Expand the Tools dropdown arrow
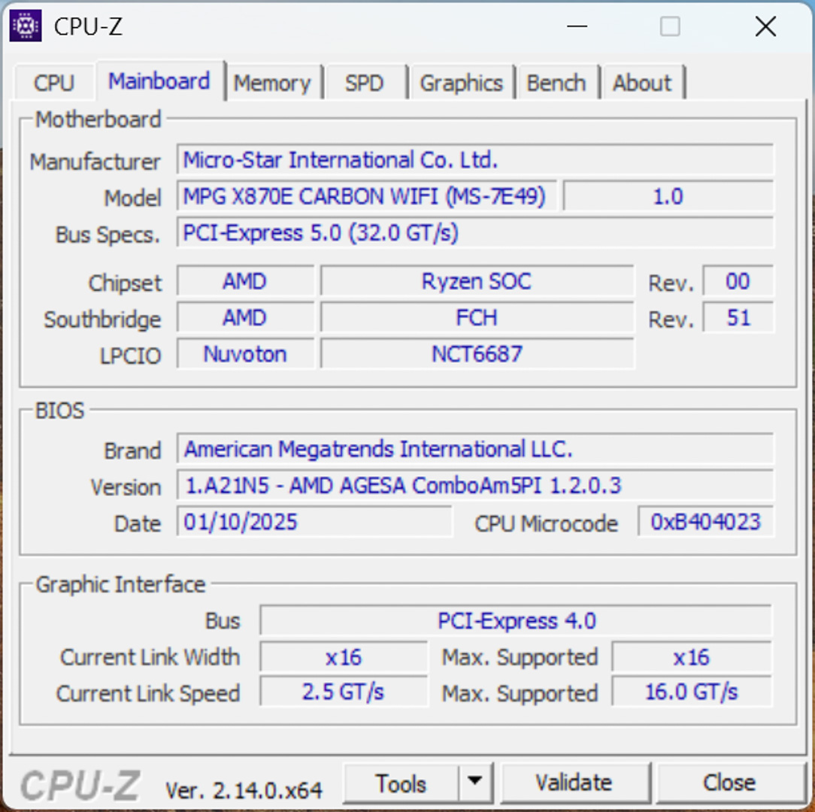This screenshot has width=815, height=812. point(474,781)
